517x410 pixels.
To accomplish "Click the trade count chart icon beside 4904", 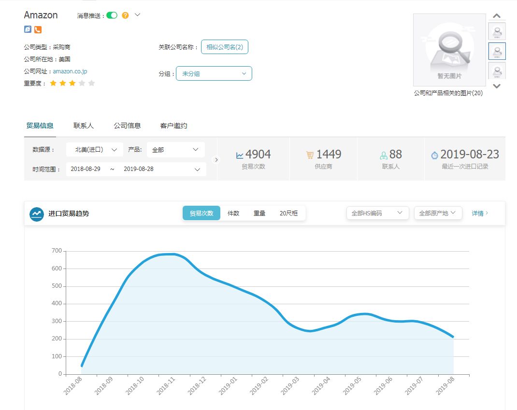I will 239,154.
